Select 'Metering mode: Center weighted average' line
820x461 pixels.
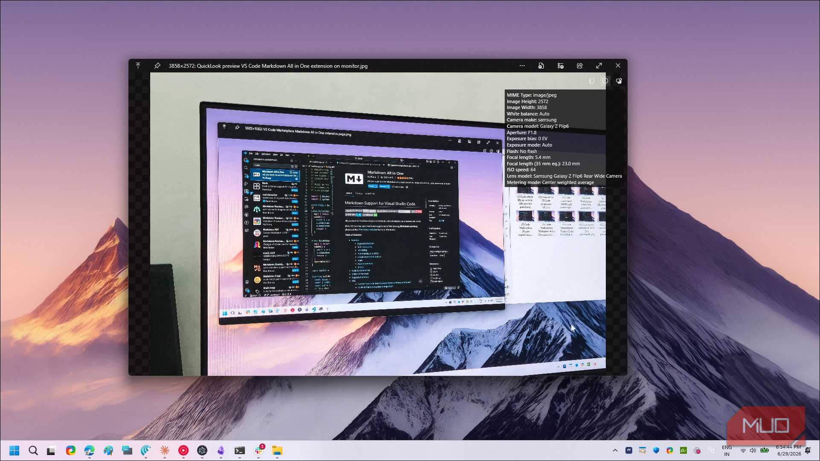pos(550,182)
